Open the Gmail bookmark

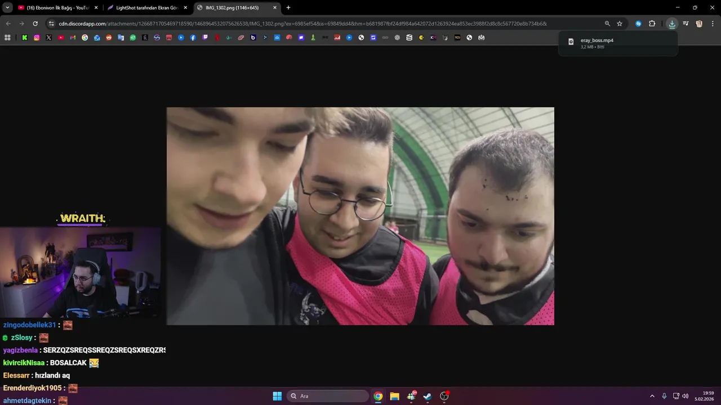pos(73,38)
